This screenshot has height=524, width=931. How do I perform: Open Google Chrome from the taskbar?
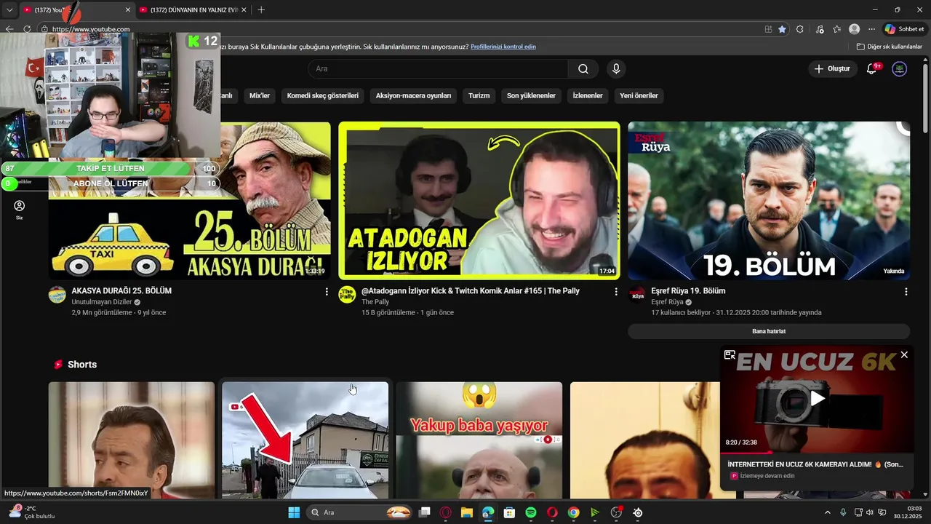[x=573, y=512]
